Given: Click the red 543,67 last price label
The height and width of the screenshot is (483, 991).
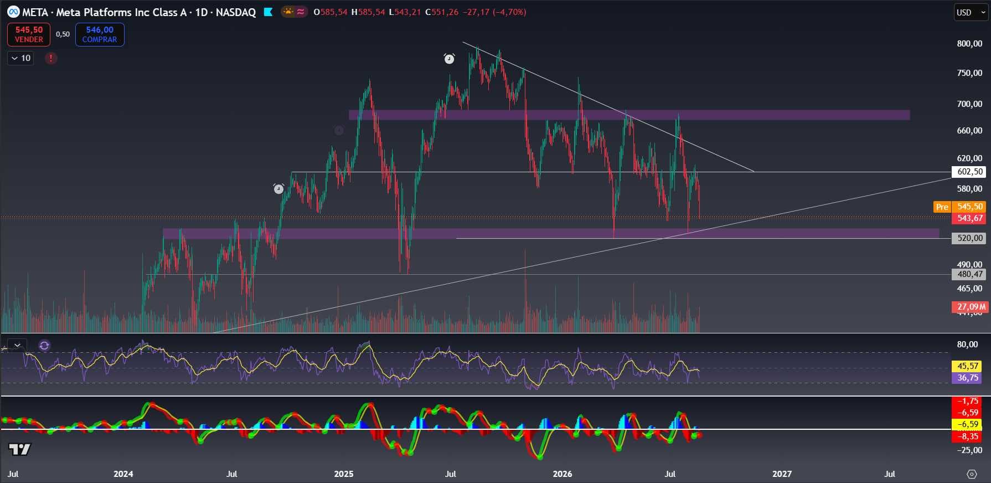Looking at the screenshot, I should pos(969,218).
